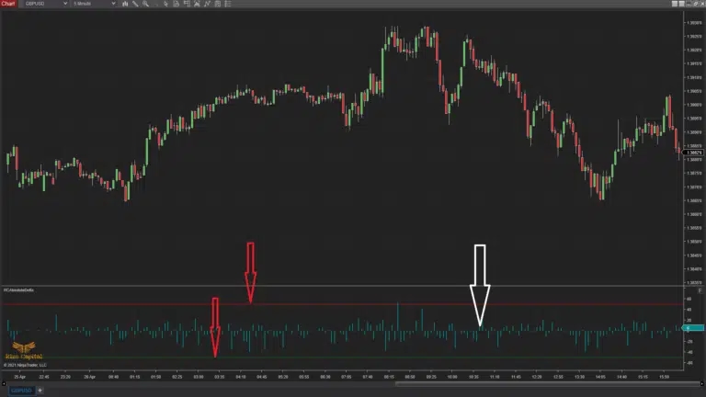706x397 pixels.
Task: Open the Strategies dialog icon
Action: [x=207, y=4]
